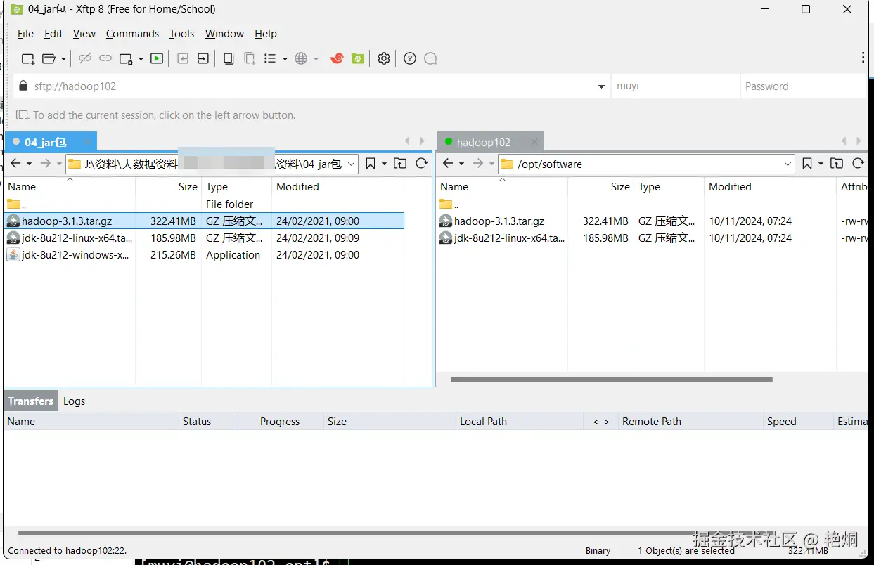
Task: Click the transfer left arrow icon
Action: click(183, 59)
